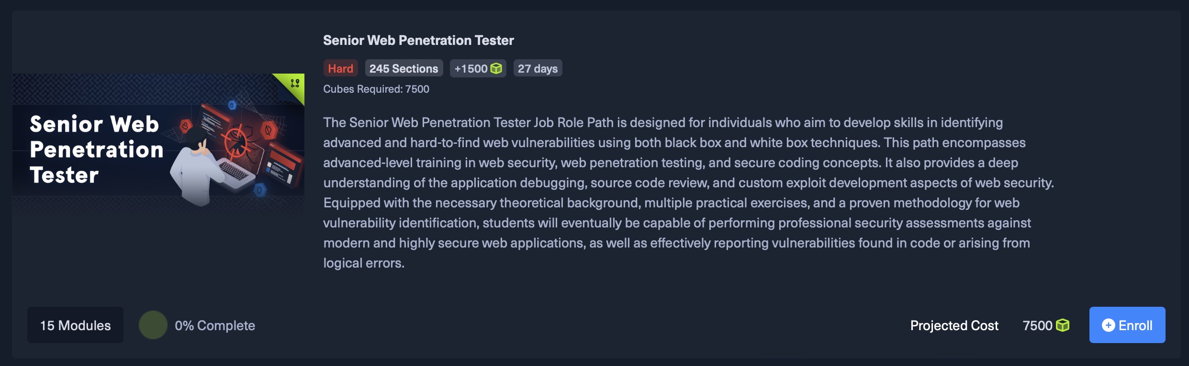Open the Senior Web Penetration Tester title
1189x366 pixels.
point(418,40)
